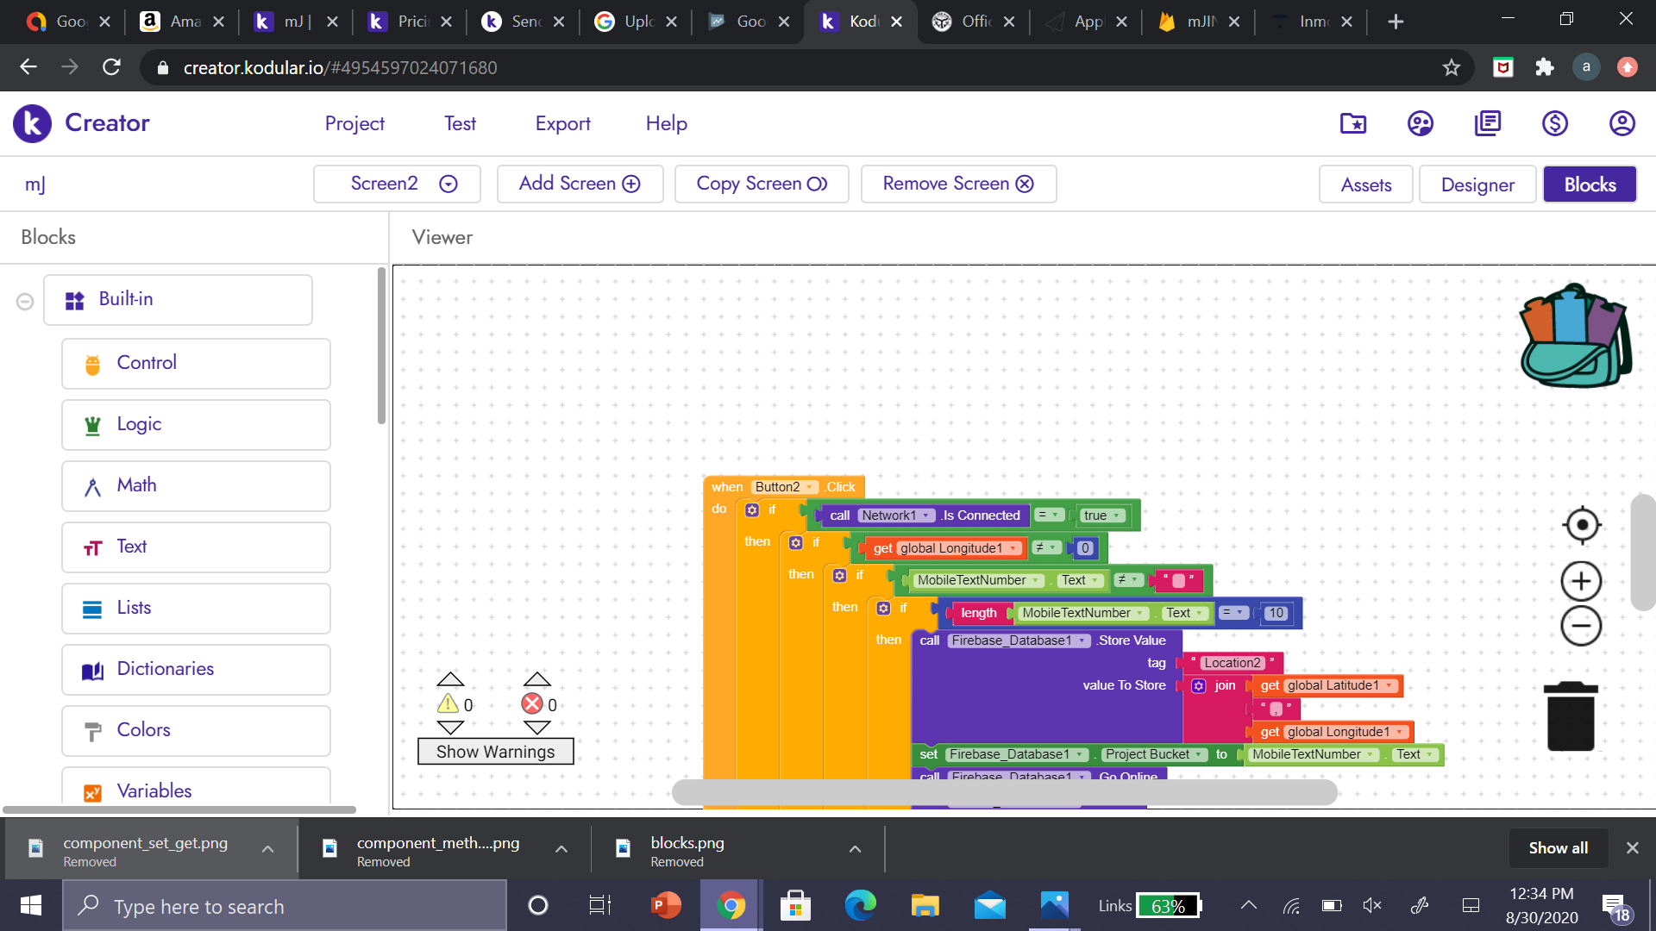Collapse the Built-in blocks tree
Image resolution: width=1656 pixels, height=931 pixels.
(x=25, y=301)
